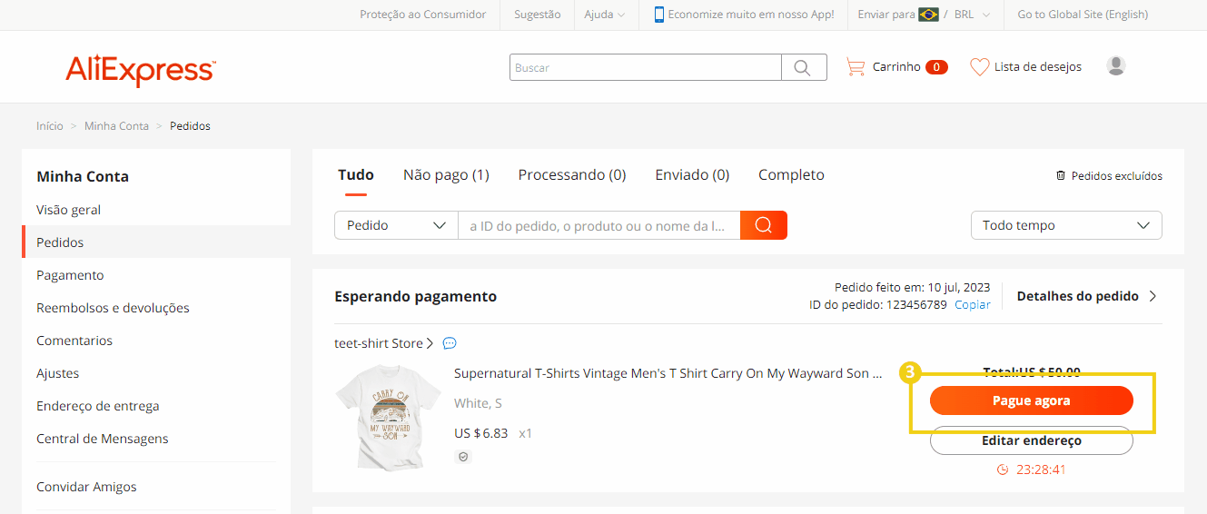Click the magnifier search button in header
Image resolution: width=1207 pixels, height=514 pixels.
pyautogui.click(x=804, y=67)
